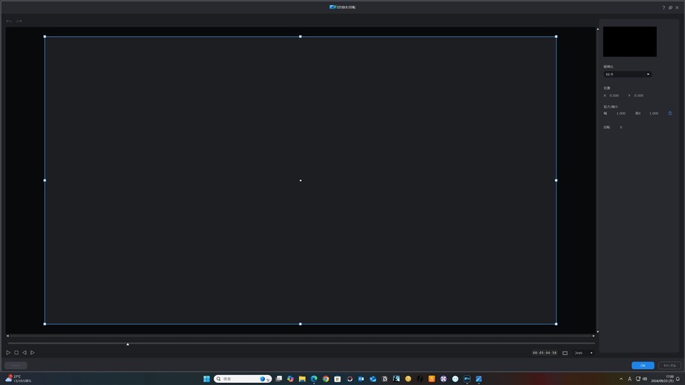This screenshot has width=685, height=385.
Task: Click the right-middle crop handle
Action: click(556, 180)
